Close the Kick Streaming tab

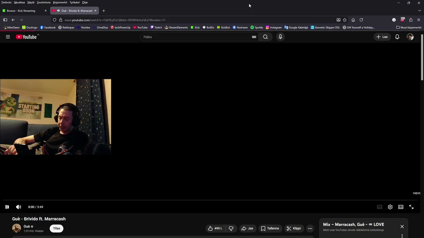click(46, 11)
